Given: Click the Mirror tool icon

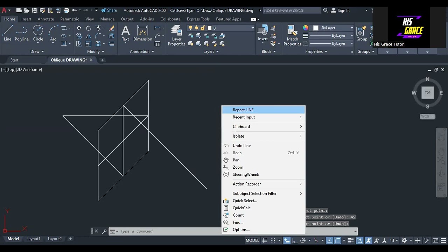Looking at the screenshot, I should pyautogui.click(x=89, y=36).
